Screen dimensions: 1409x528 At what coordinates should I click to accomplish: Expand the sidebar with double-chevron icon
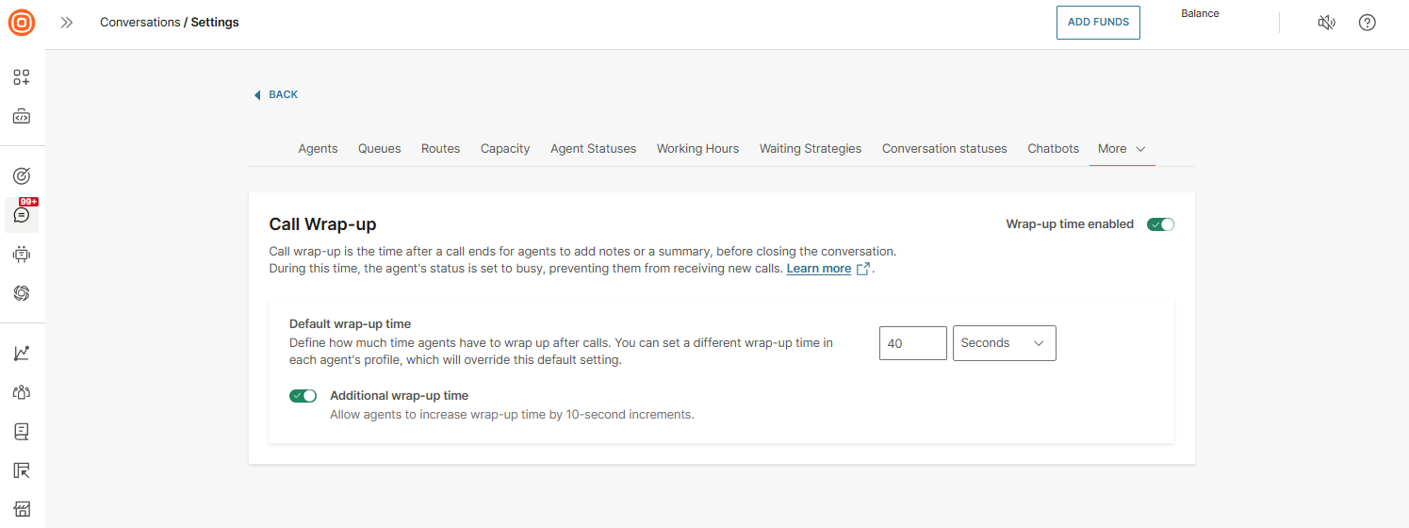[67, 23]
